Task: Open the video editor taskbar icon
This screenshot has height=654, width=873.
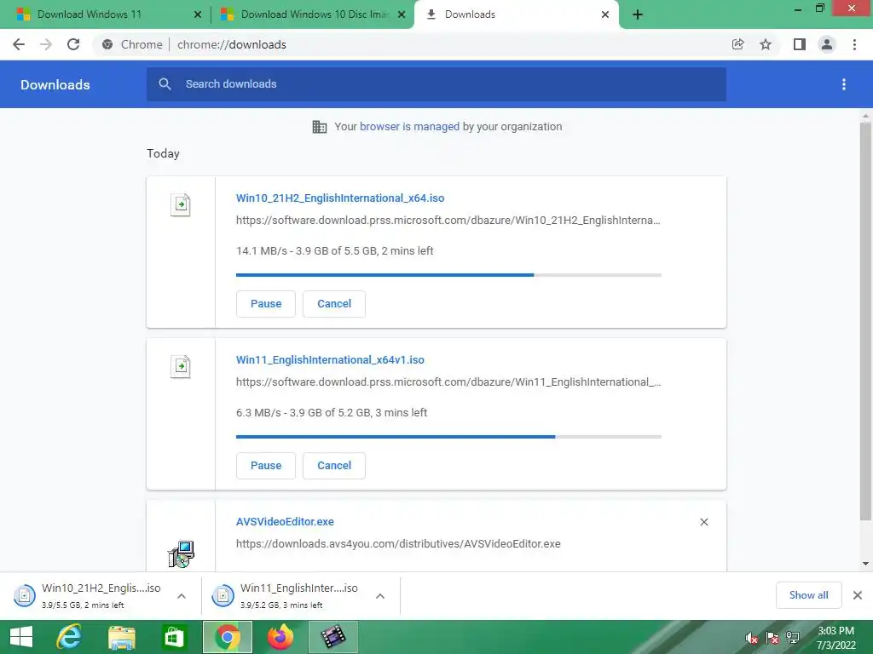Action: coord(333,637)
